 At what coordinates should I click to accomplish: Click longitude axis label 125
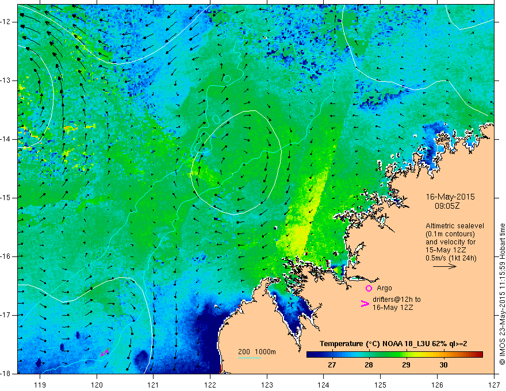point(381,385)
